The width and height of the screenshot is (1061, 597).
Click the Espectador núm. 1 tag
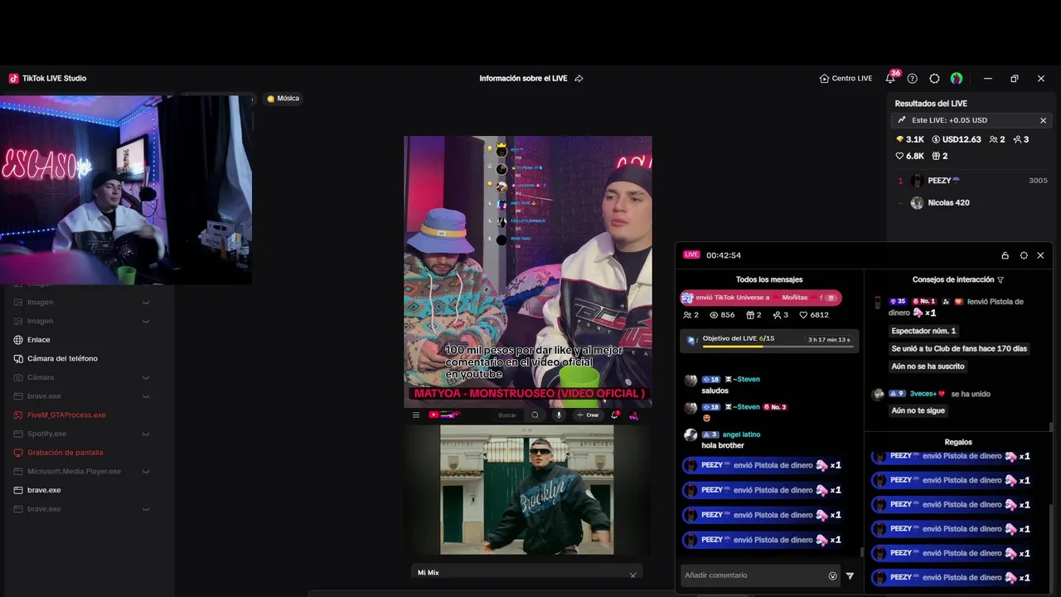click(923, 331)
